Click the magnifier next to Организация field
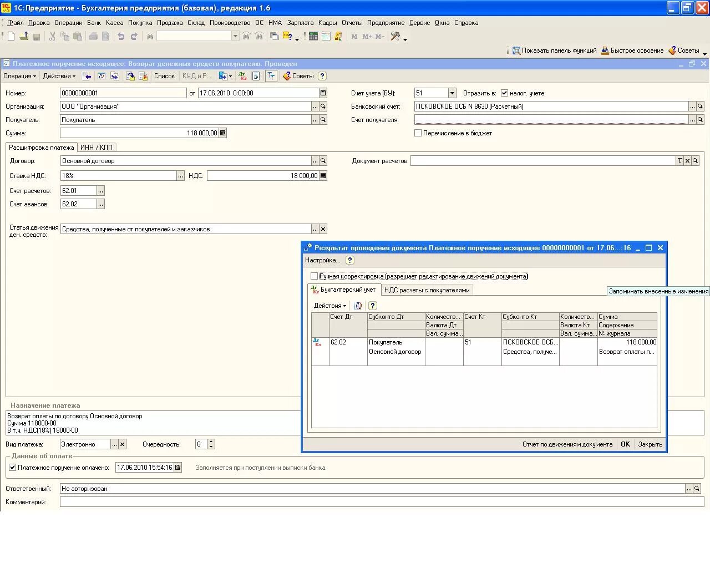Screen dimensions: 710x568 [x=323, y=106]
